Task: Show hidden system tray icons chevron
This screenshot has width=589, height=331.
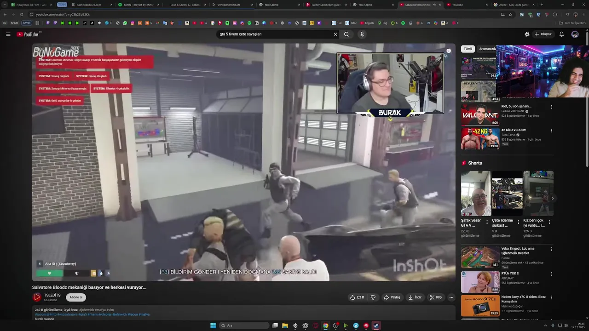Action: point(545,325)
